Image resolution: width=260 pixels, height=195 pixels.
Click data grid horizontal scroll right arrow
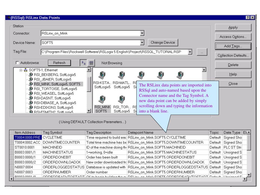(x=245, y=179)
